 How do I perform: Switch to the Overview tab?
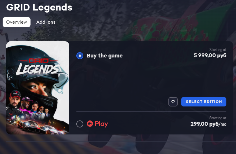point(17,22)
